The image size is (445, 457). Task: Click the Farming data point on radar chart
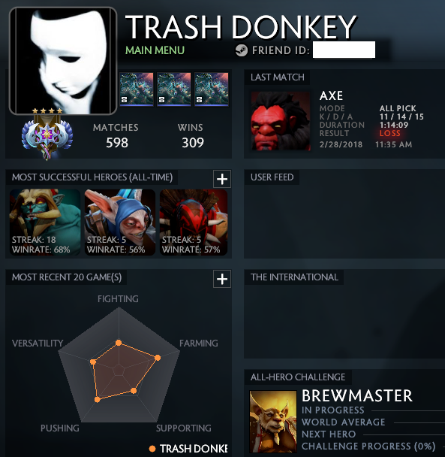point(158,358)
